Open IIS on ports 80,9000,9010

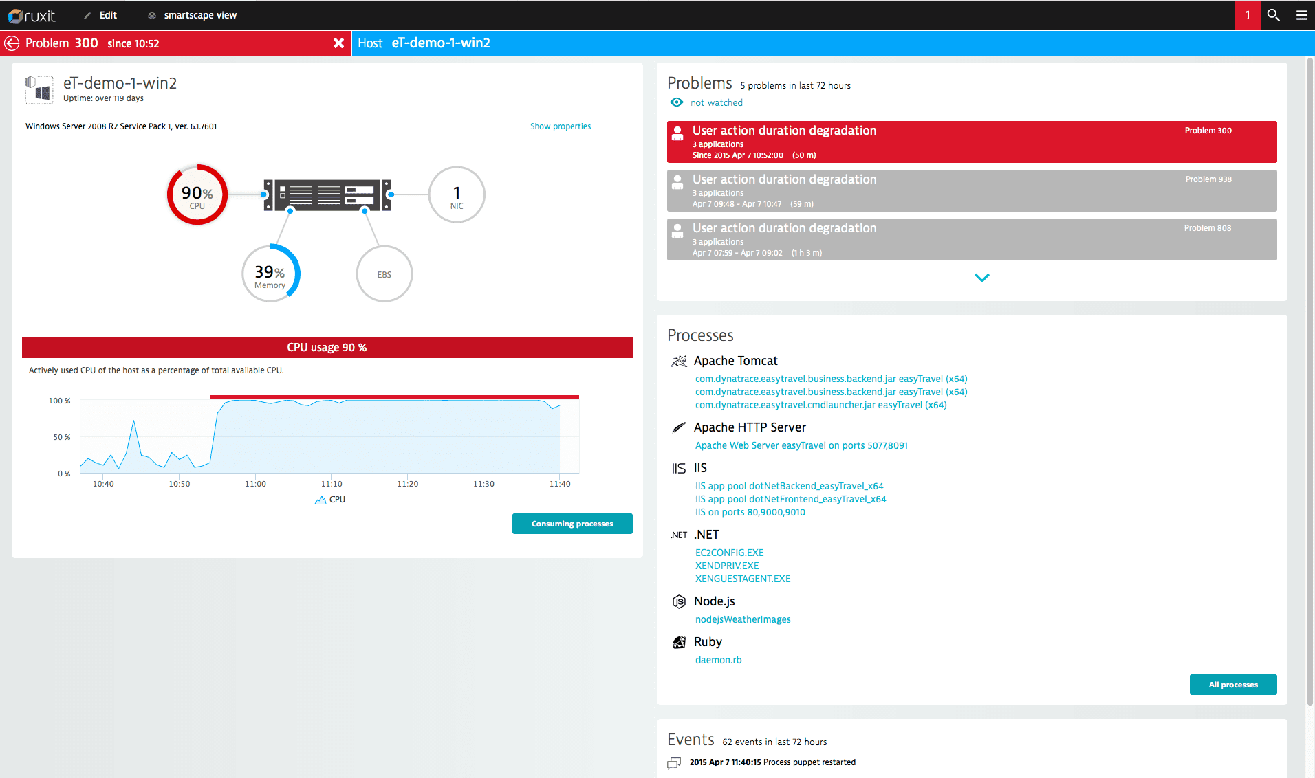tap(750, 512)
